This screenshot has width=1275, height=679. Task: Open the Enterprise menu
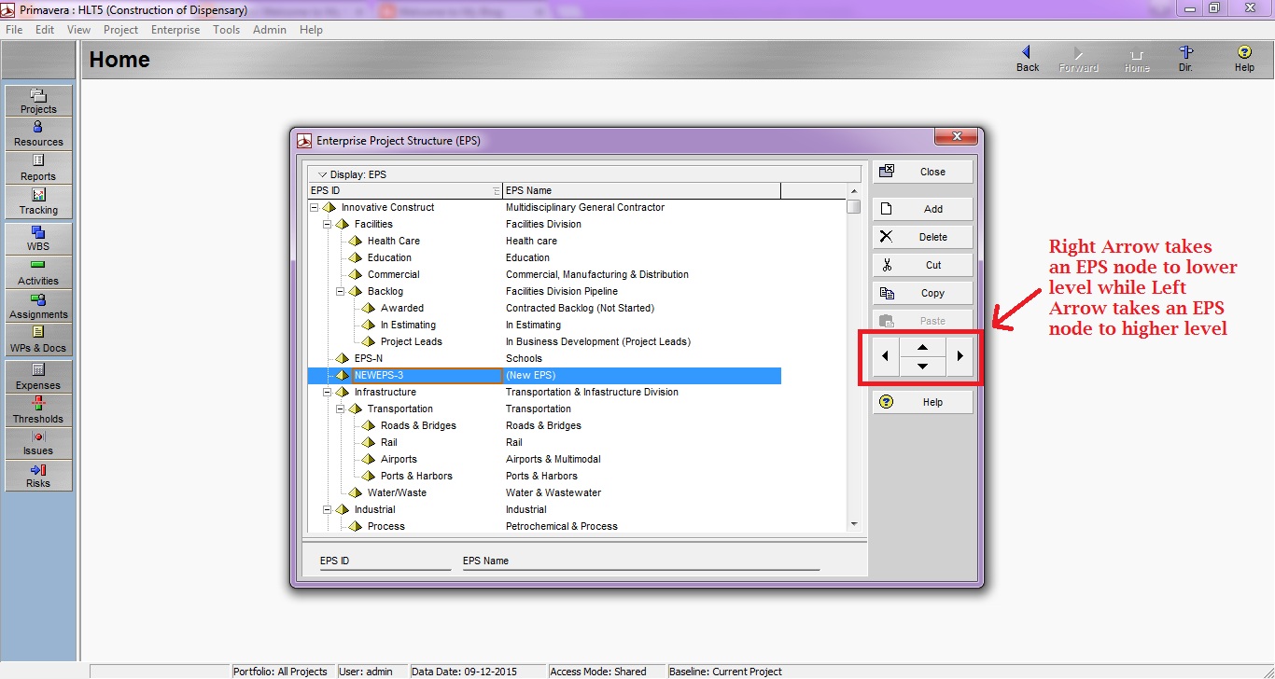pyautogui.click(x=175, y=29)
